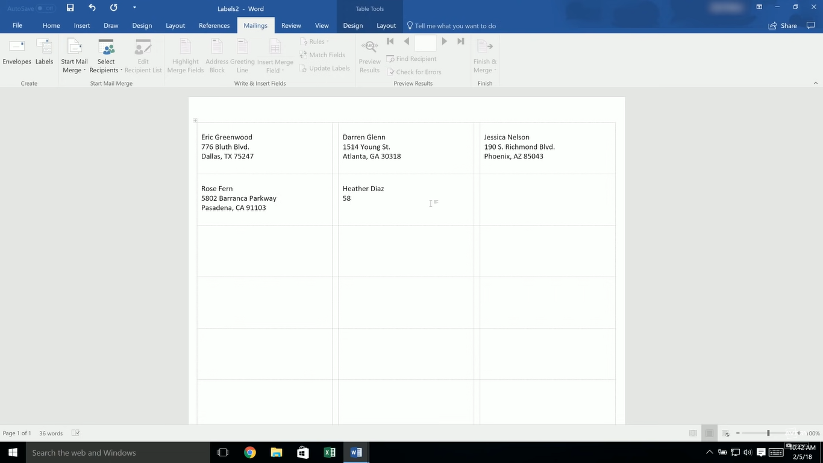Viewport: 823px width, 463px height.
Task: Toggle Highlight Merge Fields
Action: [x=185, y=54]
